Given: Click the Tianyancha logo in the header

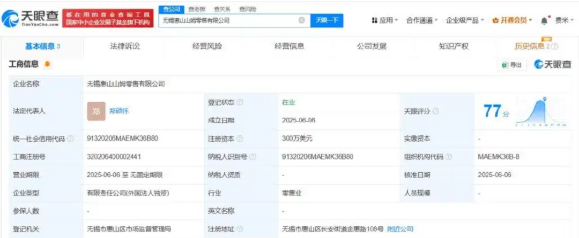Looking at the screenshot, I should [x=30, y=18].
